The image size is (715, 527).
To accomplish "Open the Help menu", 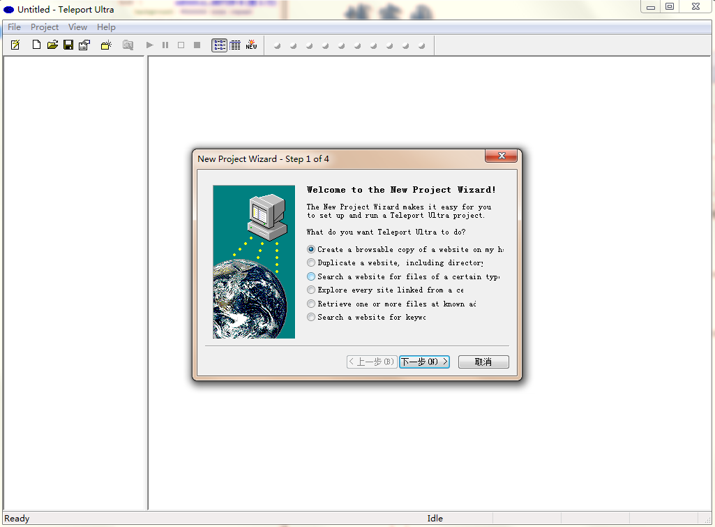I will [106, 27].
